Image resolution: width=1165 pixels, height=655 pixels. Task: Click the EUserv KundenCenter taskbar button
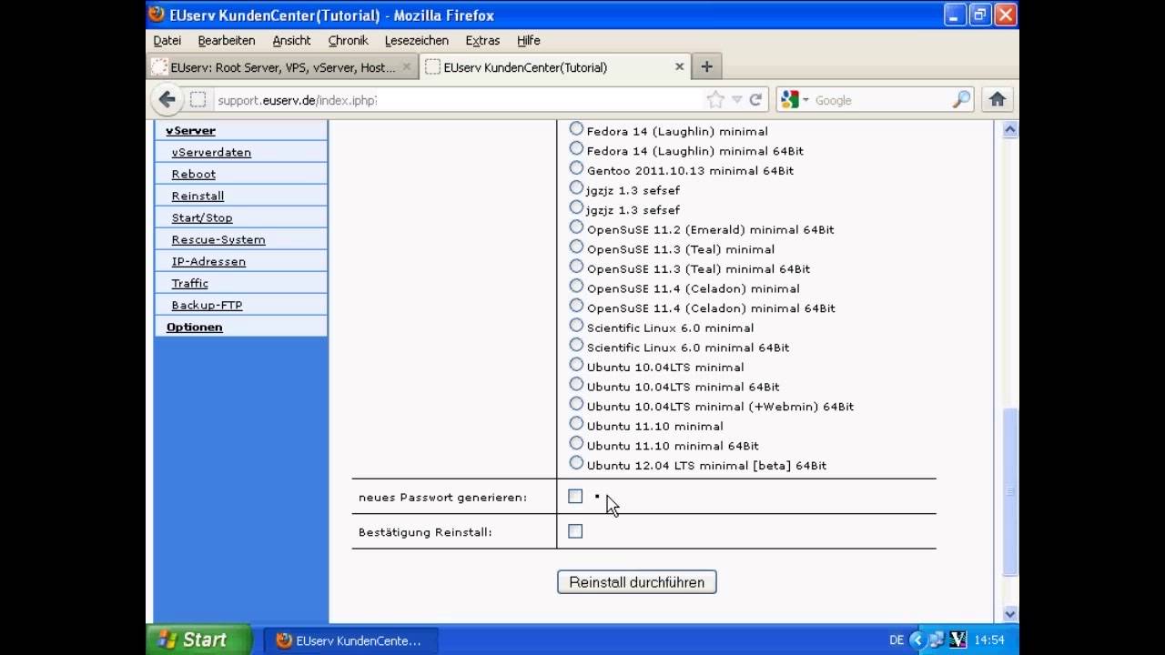(349, 640)
